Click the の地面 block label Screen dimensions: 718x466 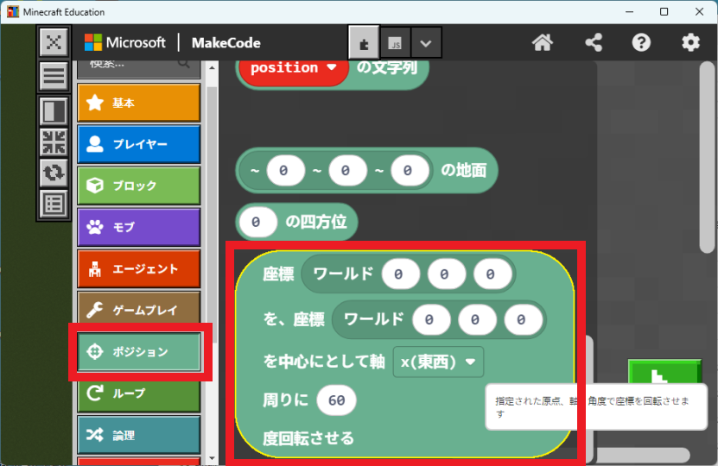point(463,171)
